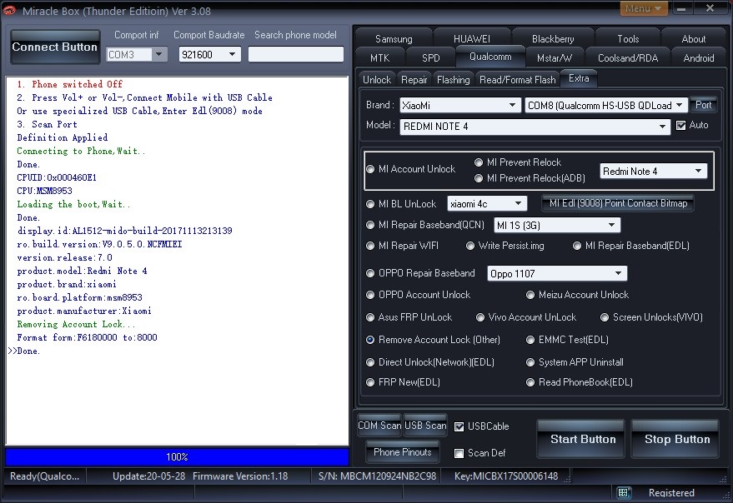Open the Flashing sub-tab
This screenshot has width=733, height=503.
[453, 80]
